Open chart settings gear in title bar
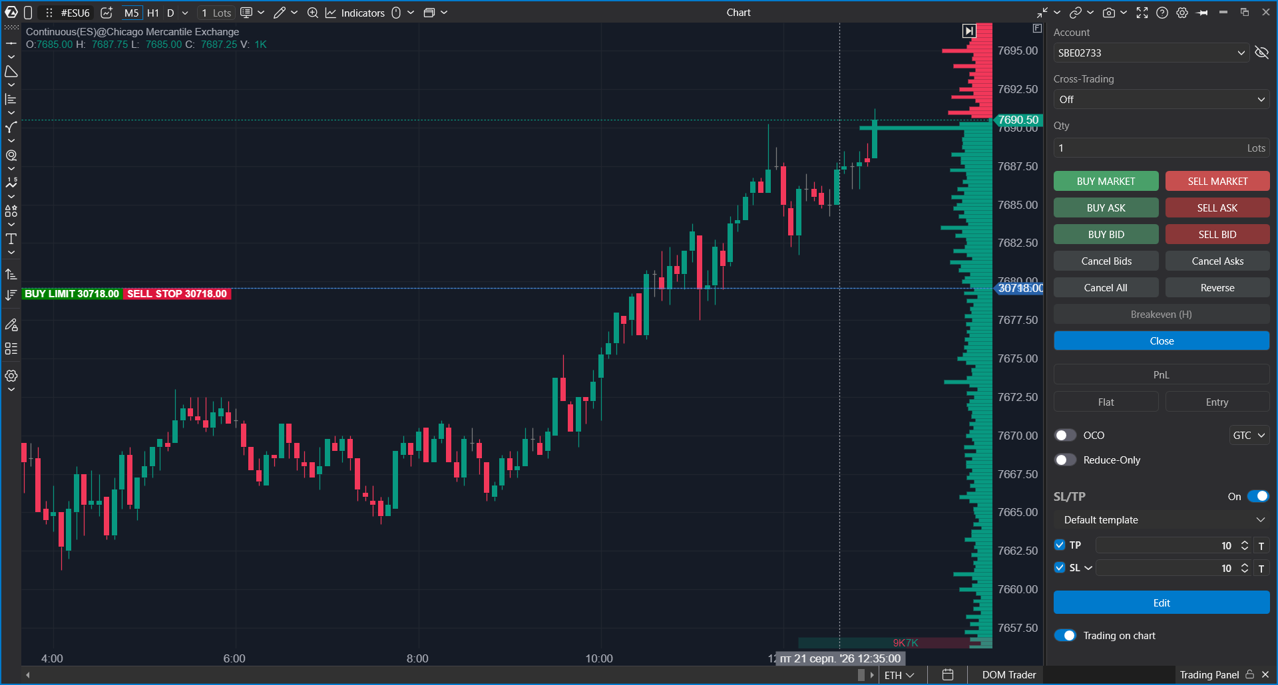This screenshot has height=685, width=1278. point(1182,13)
